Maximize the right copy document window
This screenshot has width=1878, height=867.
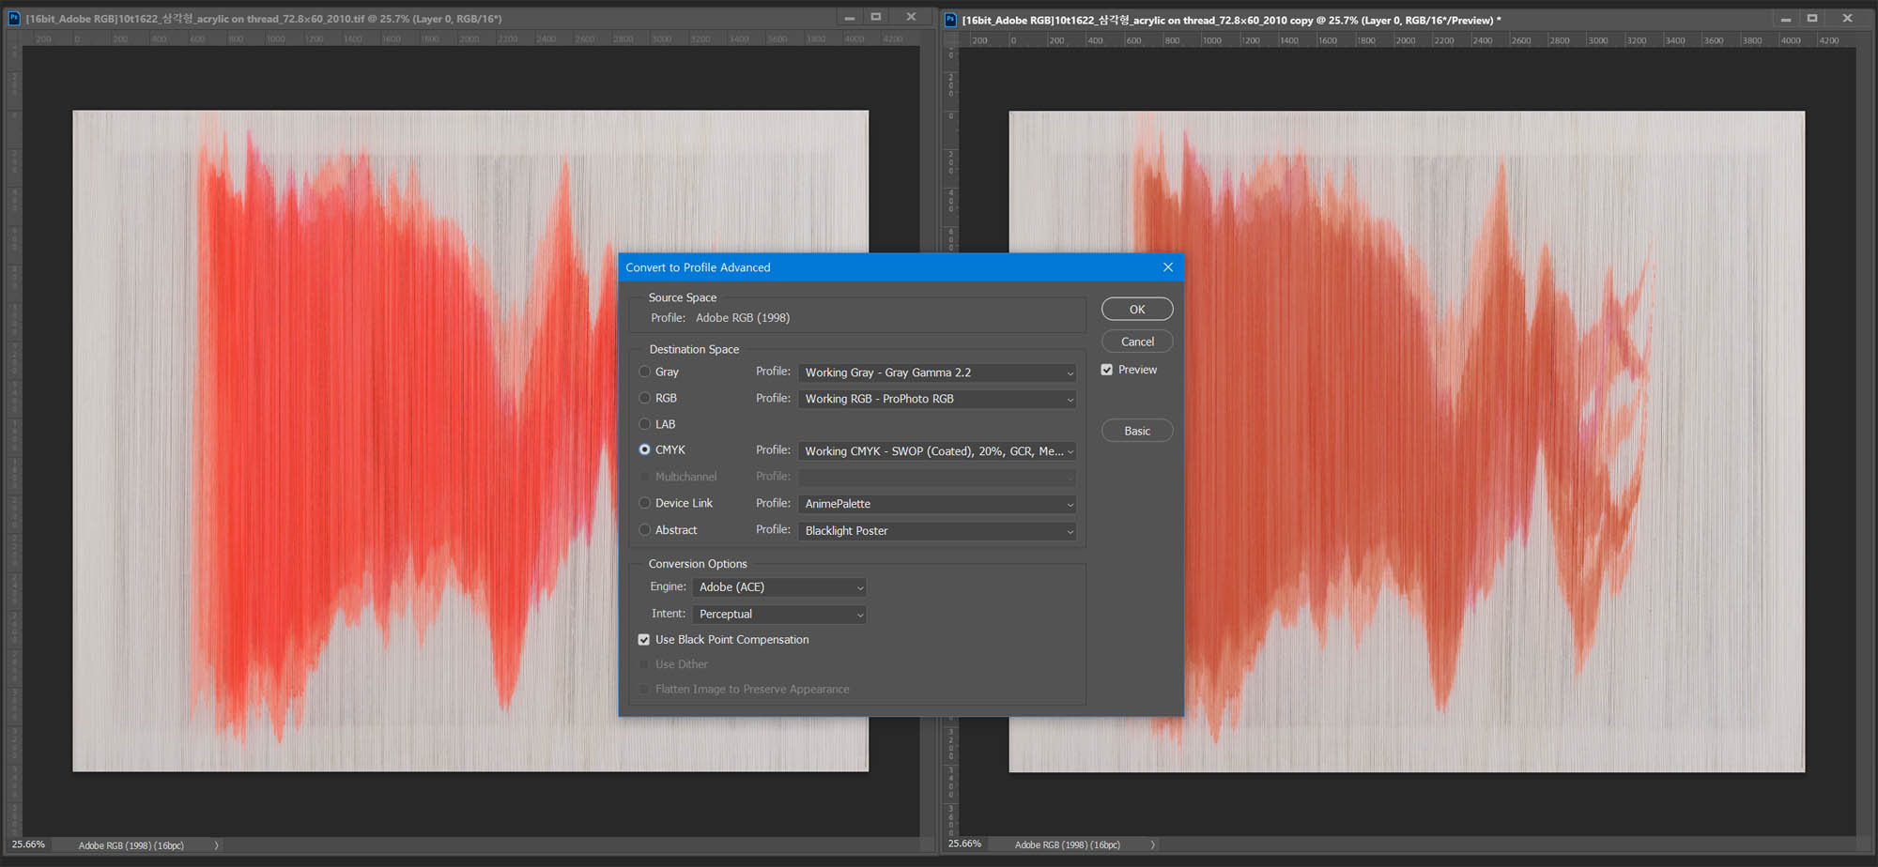point(1812,18)
